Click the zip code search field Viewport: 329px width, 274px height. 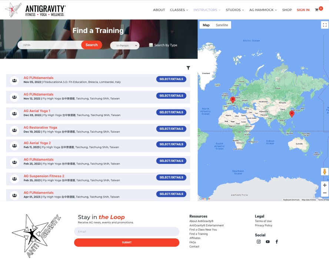[50, 45]
